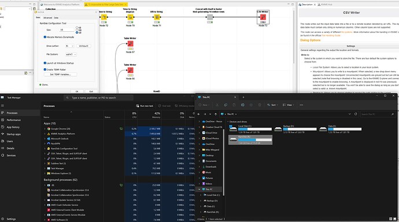Open See more options in Explorer toolbar
This screenshot has height=222, width=399.
point(301,105)
